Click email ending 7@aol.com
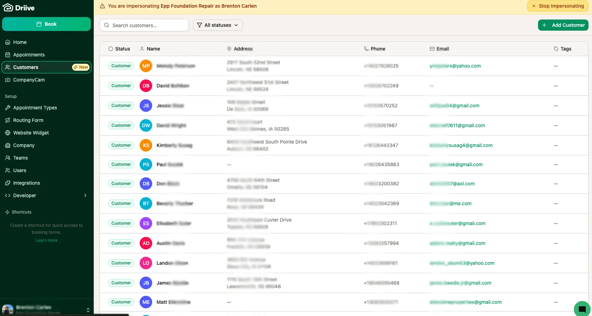 452,184
